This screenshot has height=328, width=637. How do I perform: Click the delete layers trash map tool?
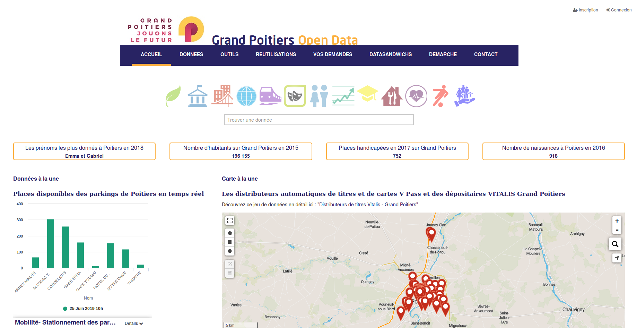[x=230, y=273]
